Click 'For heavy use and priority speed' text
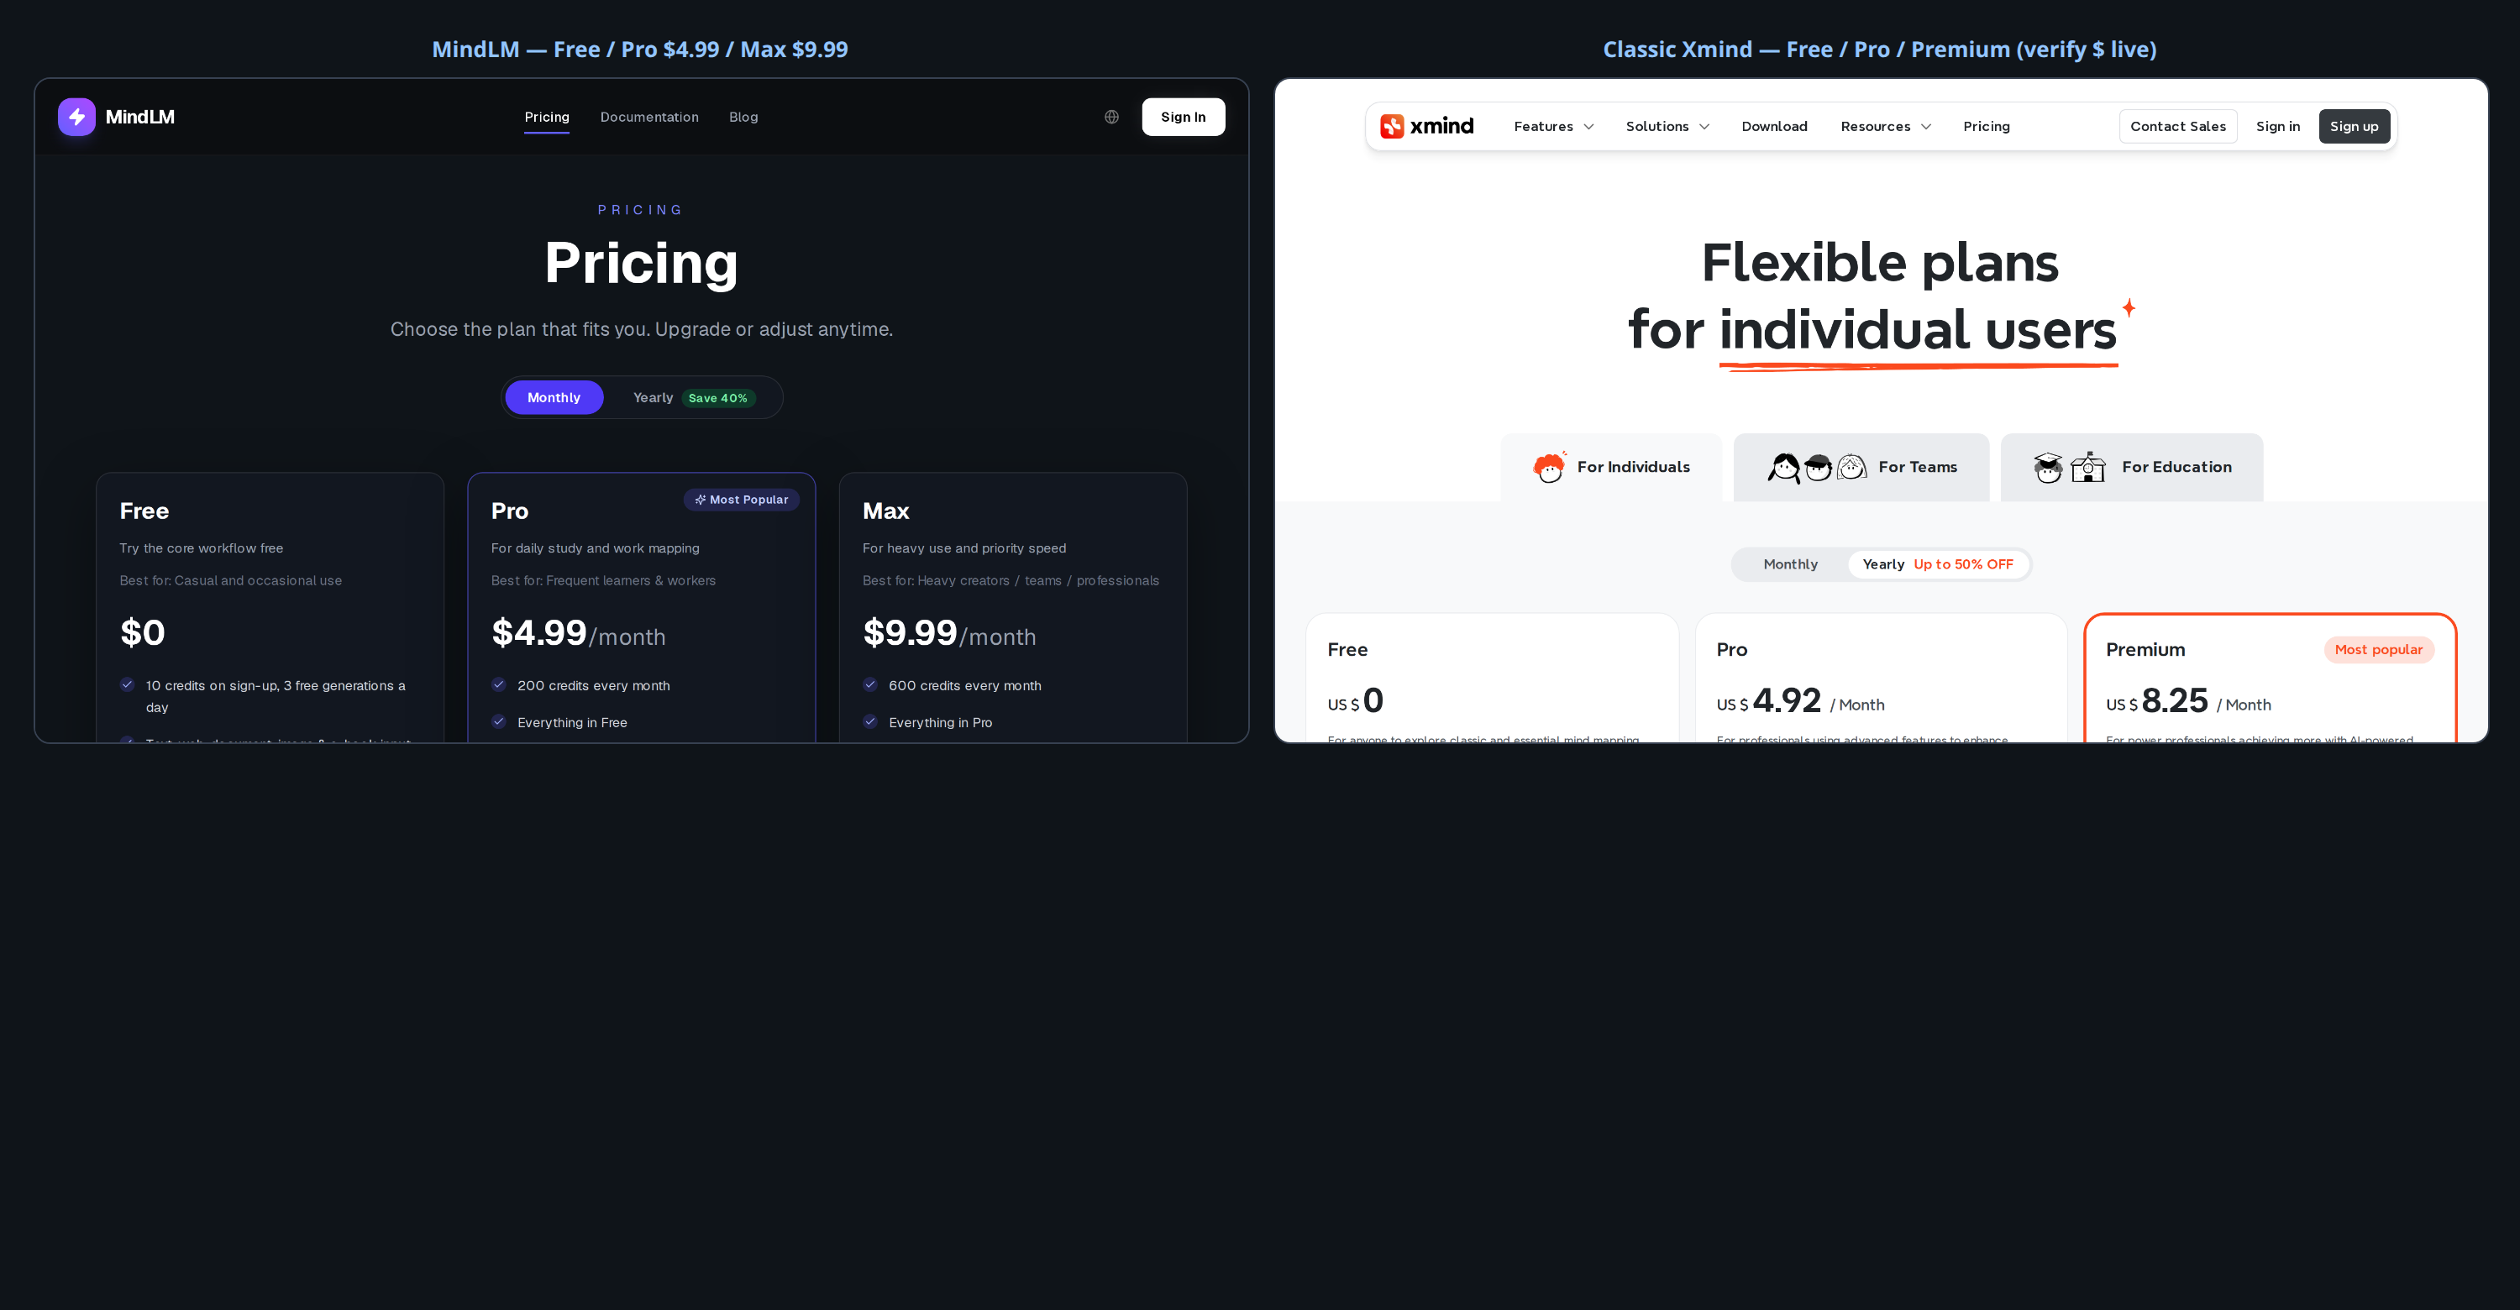This screenshot has height=1310, width=2520. coord(964,548)
